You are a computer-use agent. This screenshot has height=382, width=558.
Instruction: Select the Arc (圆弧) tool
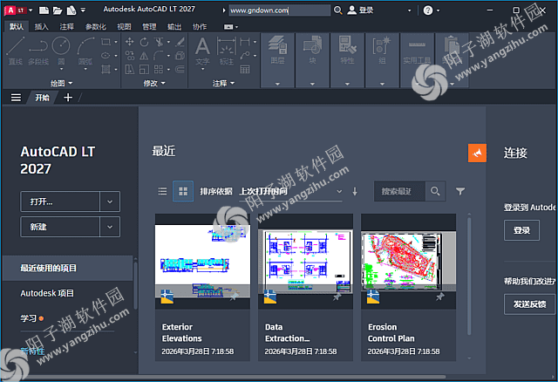85,51
